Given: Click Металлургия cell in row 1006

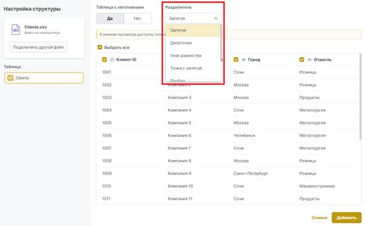Looking at the screenshot, I should point(312,135).
